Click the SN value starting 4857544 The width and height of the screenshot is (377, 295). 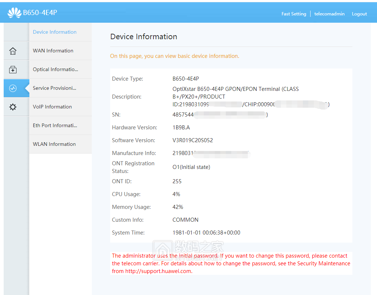[x=220, y=114]
